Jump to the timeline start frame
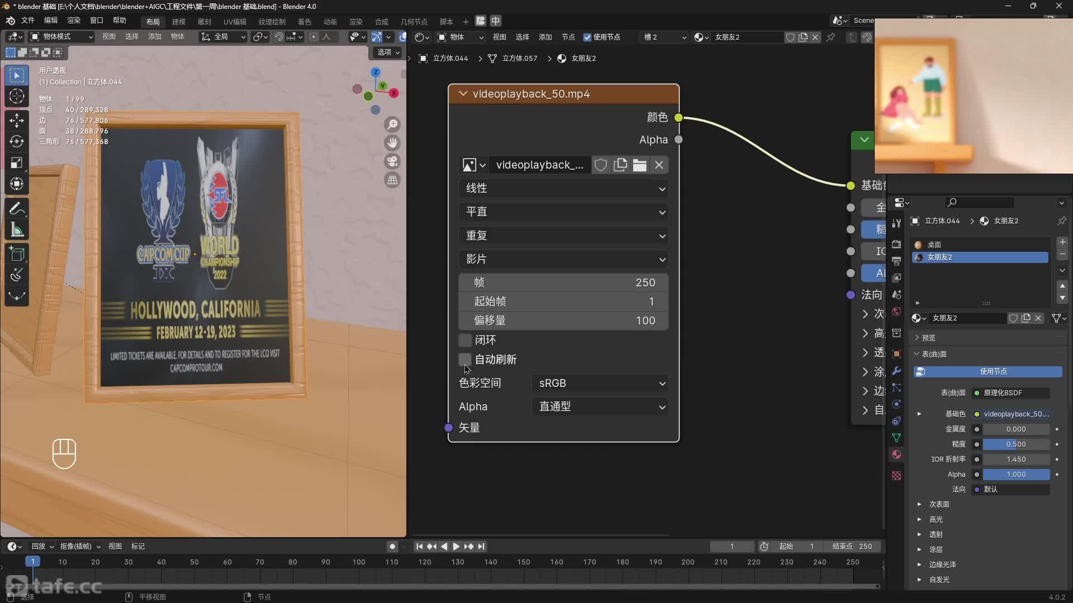The image size is (1073, 603). pyautogui.click(x=419, y=547)
